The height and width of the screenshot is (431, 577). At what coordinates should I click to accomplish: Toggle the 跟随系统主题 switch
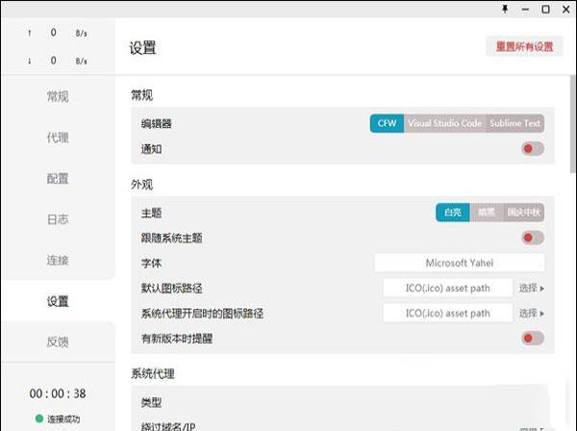point(533,238)
